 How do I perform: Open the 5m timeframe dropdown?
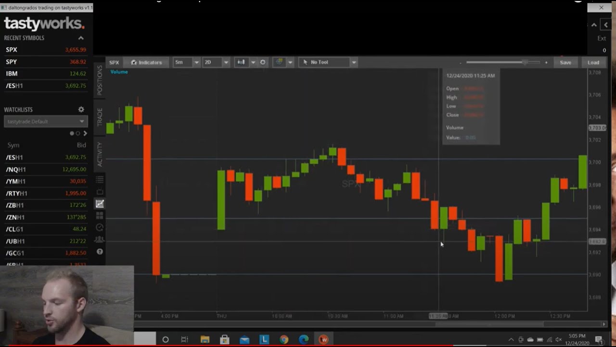tap(186, 62)
